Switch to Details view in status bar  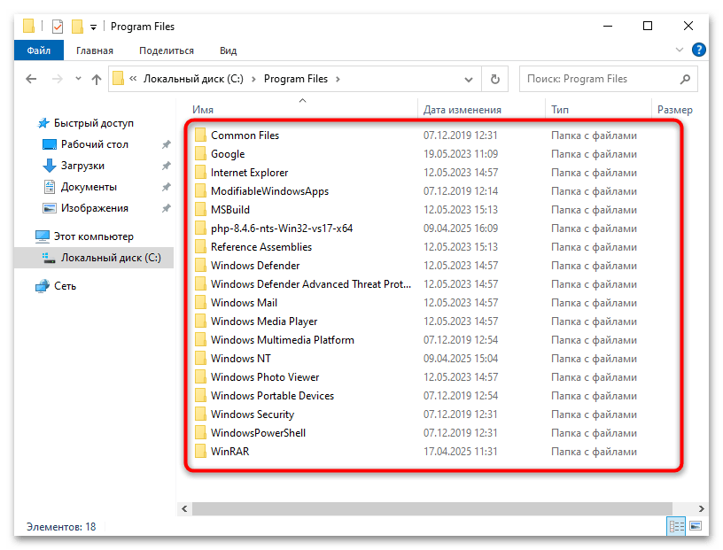click(x=676, y=526)
